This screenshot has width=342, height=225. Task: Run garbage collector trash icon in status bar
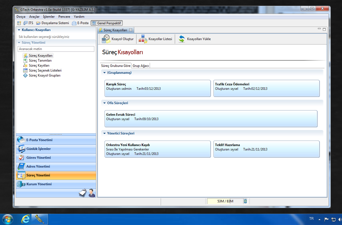tap(246, 201)
